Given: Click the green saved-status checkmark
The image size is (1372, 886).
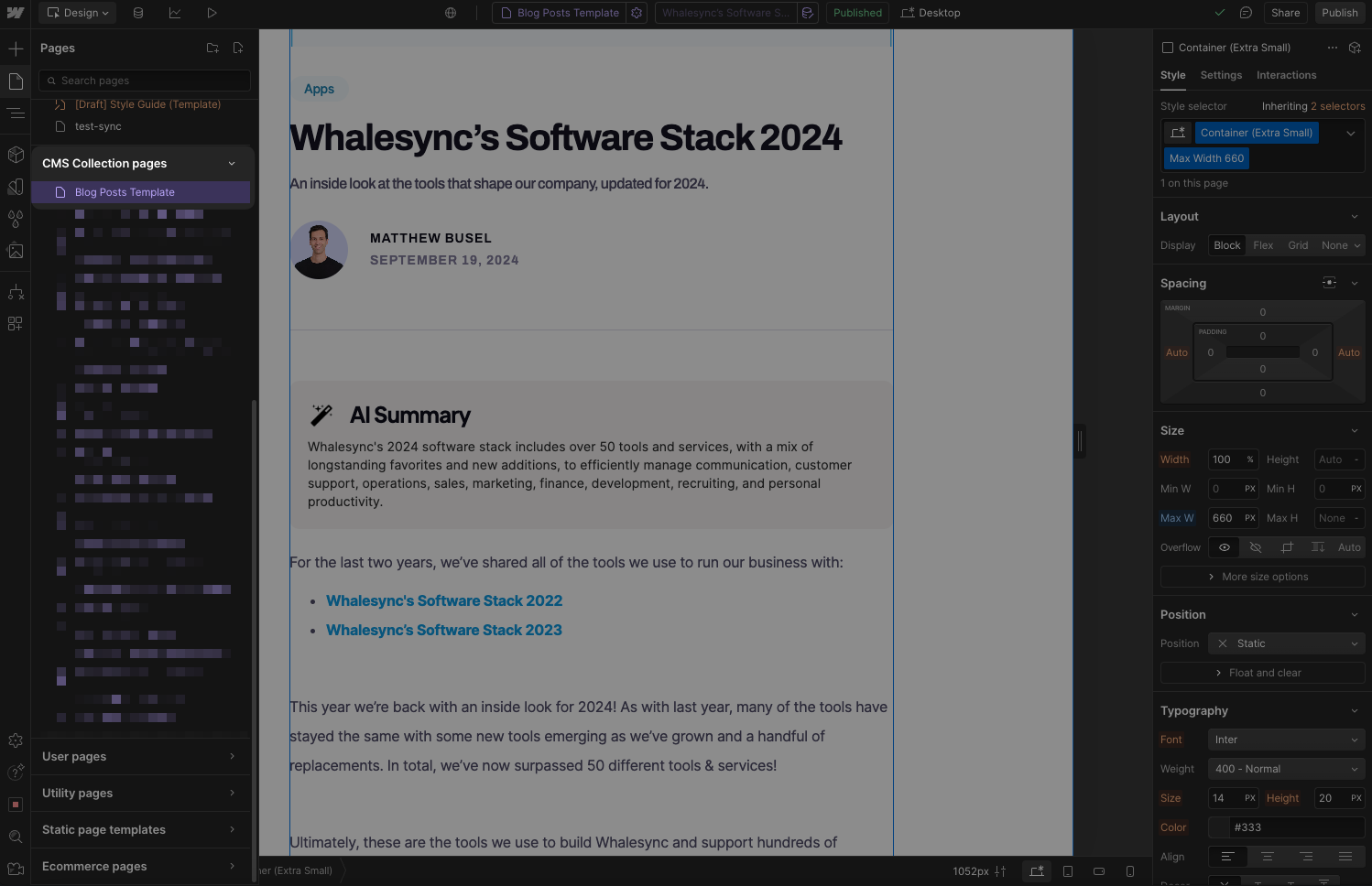Looking at the screenshot, I should point(1220,13).
